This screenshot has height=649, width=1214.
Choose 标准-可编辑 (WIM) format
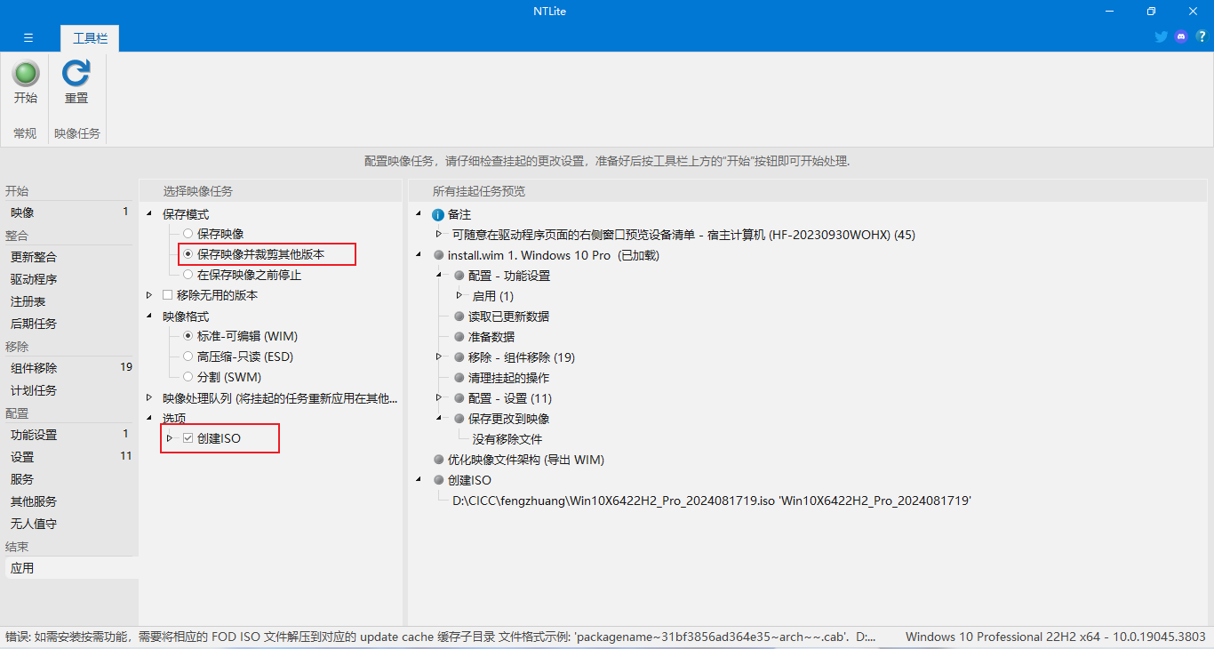tap(188, 336)
